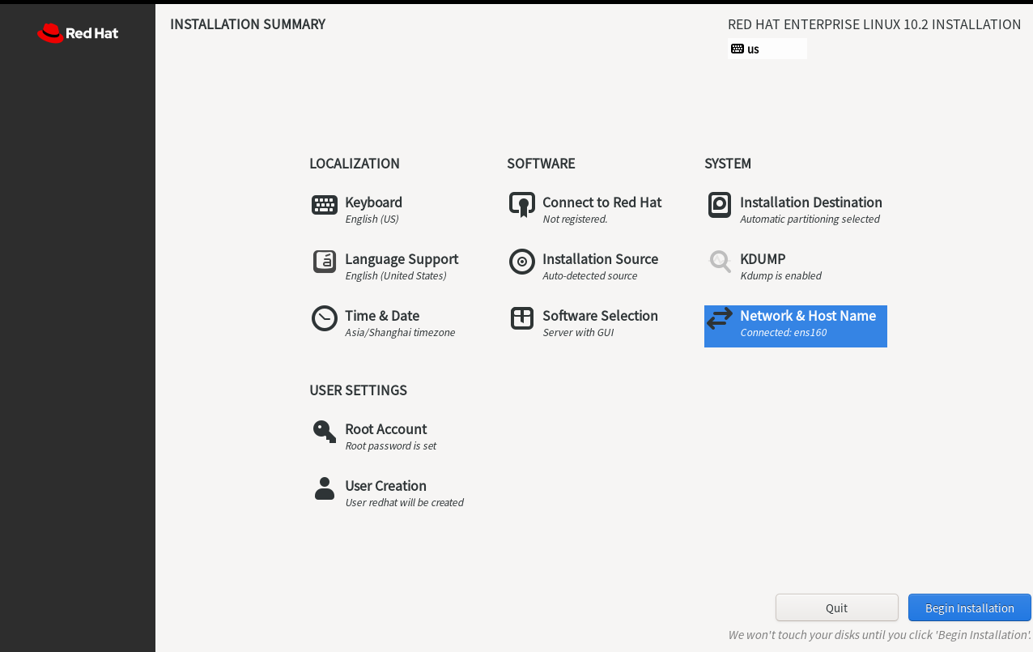Image resolution: width=1033 pixels, height=652 pixels.
Task: Click the SYSTEM section heading
Action: [x=728, y=164]
